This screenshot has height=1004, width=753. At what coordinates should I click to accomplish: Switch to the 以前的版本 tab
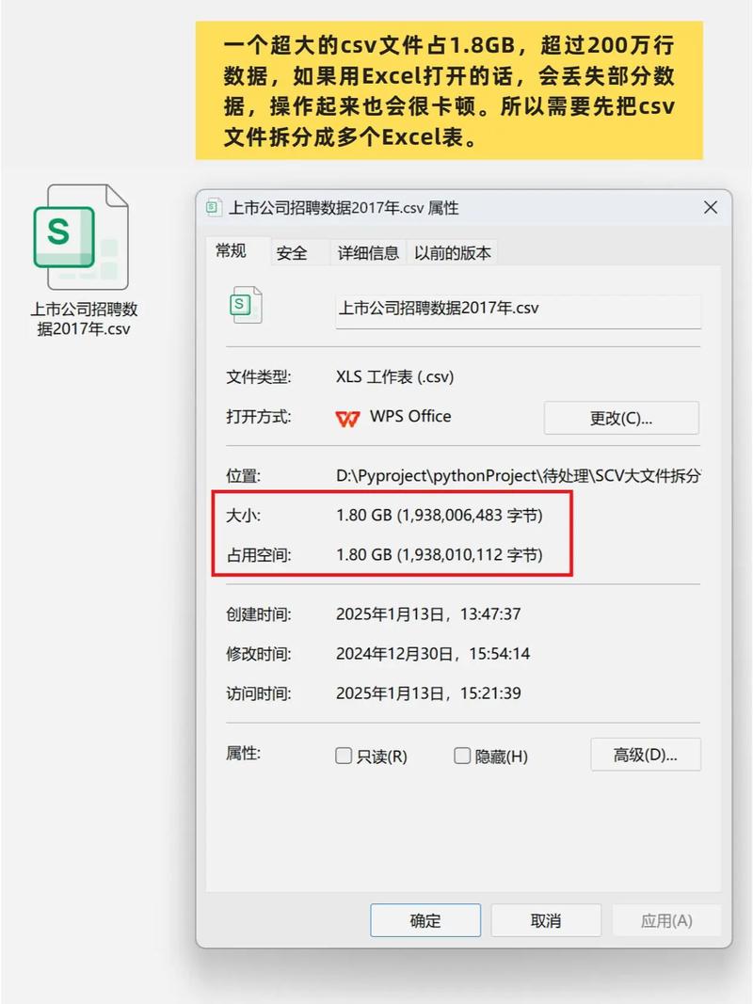point(452,252)
